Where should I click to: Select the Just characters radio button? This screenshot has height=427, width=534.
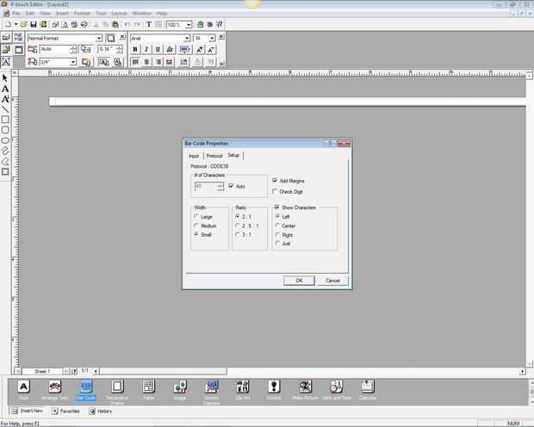pos(277,243)
